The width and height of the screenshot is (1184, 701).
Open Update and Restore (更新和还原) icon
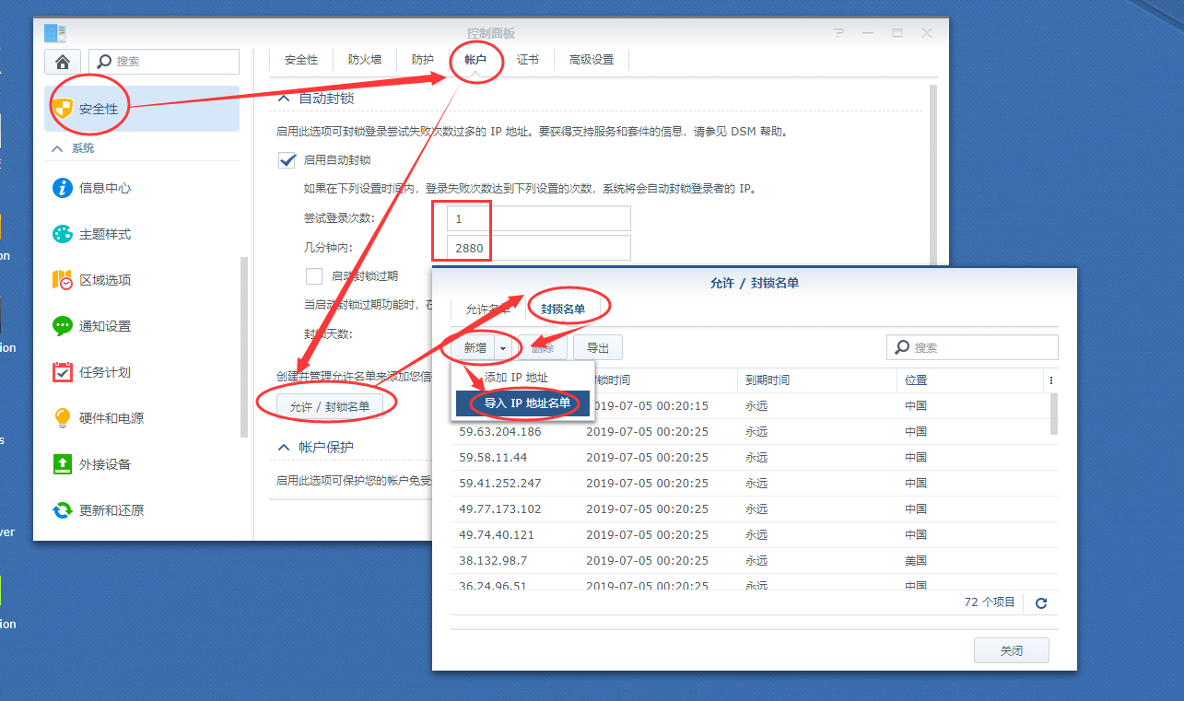(x=63, y=510)
